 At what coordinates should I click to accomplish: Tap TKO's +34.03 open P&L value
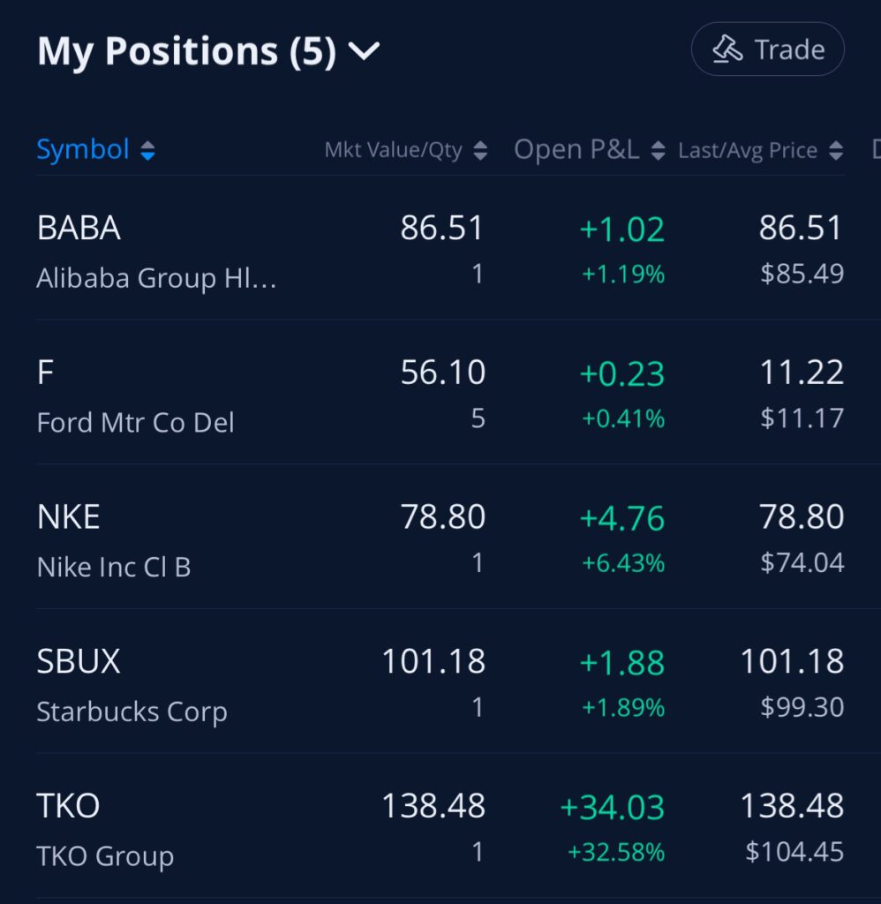pos(612,807)
